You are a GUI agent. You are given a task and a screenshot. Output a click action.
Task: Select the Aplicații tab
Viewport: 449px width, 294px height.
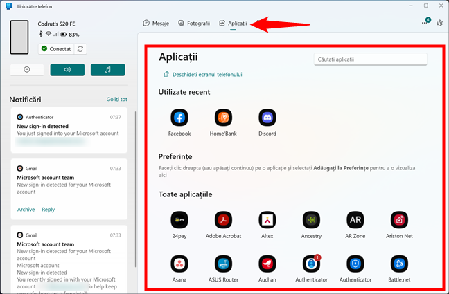point(233,23)
